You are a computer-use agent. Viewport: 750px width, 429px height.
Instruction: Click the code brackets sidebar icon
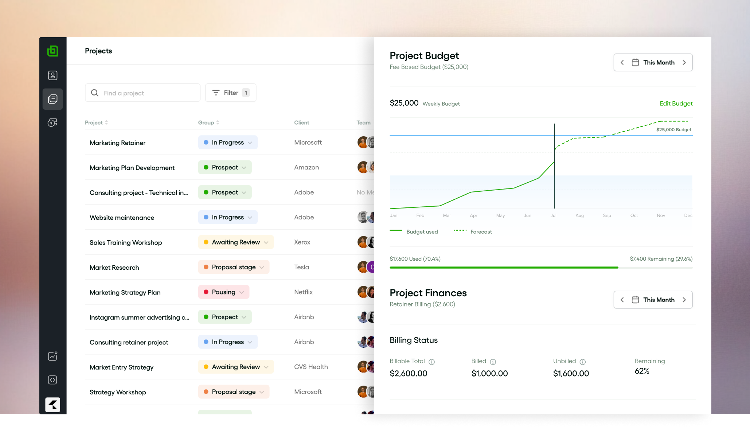(52, 380)
